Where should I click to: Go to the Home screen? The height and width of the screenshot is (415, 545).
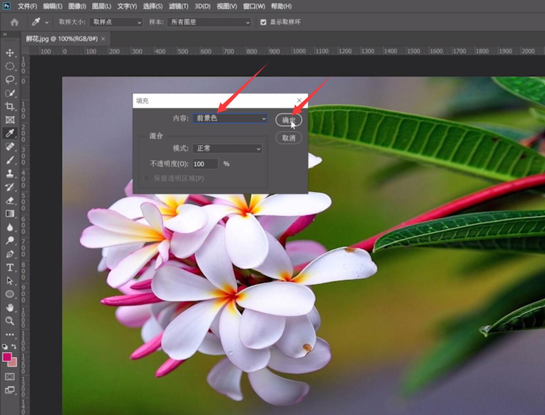(14, 22)
